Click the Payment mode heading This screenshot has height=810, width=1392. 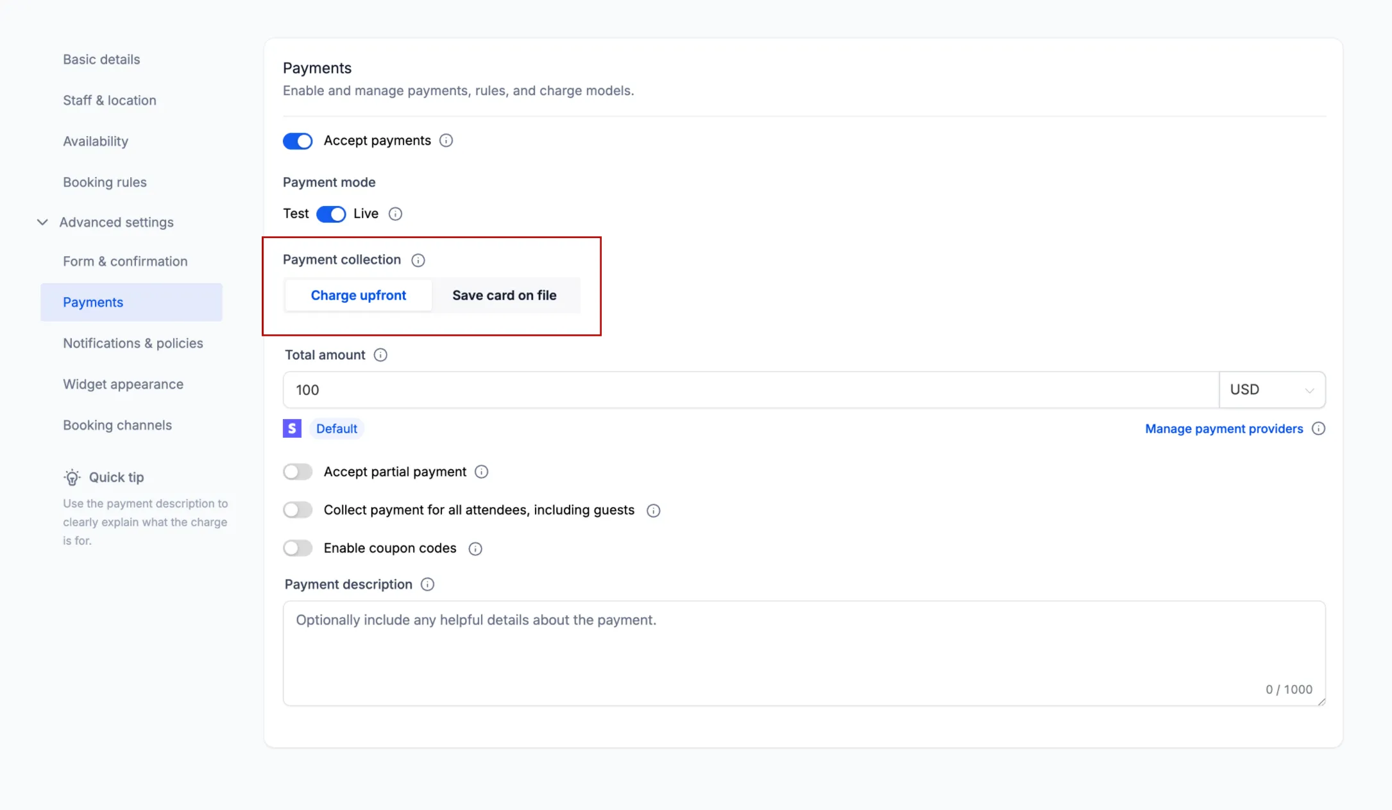329,182
